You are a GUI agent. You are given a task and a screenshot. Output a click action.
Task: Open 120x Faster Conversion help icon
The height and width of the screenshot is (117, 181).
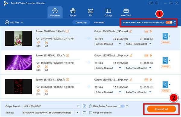click(127, 106)
